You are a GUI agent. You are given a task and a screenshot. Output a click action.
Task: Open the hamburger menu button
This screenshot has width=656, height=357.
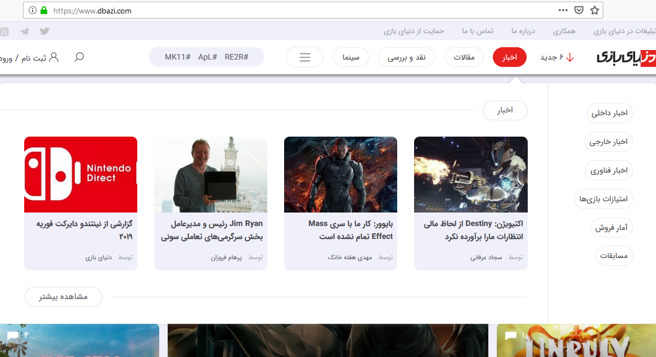pyautogui.click(x=304, y=57)
